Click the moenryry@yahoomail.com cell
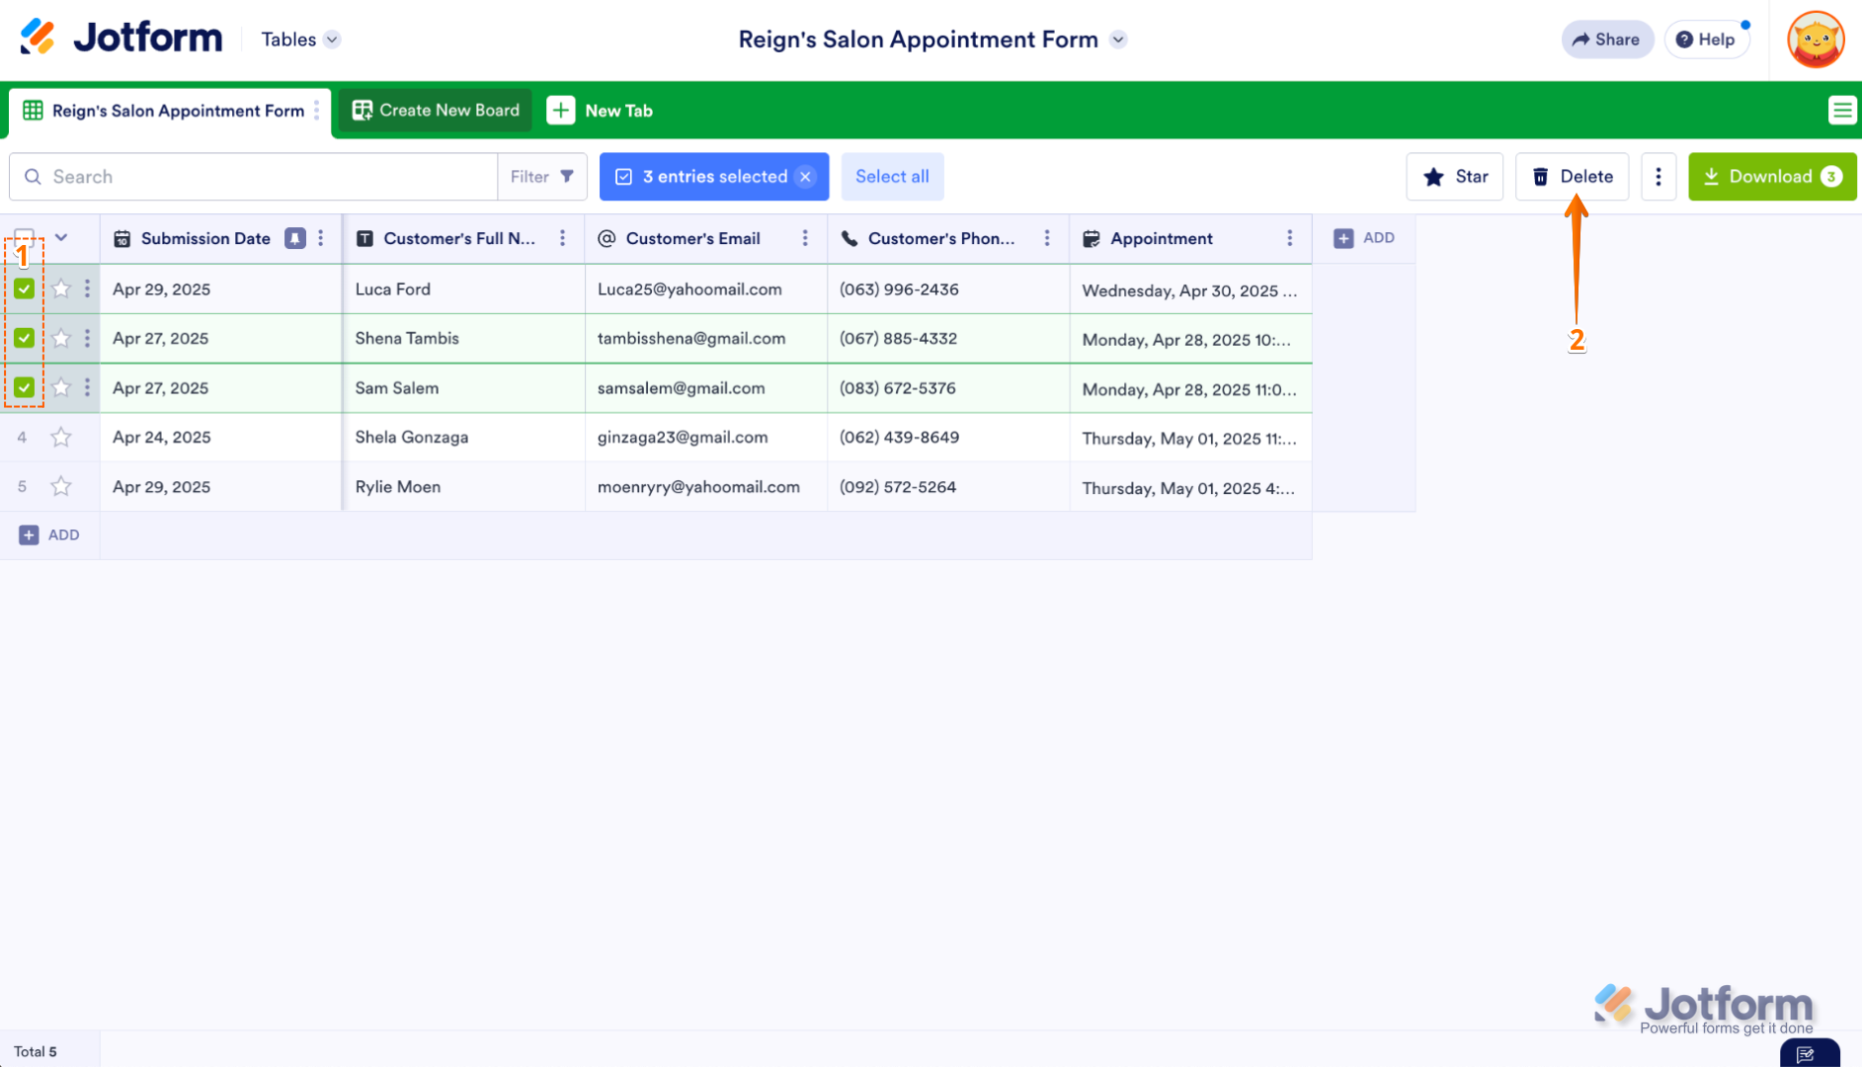This screenshot has height=1067, width=1862. [x=706, y=486]
